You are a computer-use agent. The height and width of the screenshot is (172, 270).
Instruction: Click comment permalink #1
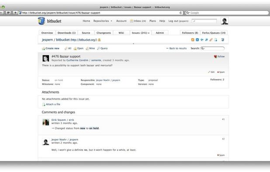coord(223,119)
